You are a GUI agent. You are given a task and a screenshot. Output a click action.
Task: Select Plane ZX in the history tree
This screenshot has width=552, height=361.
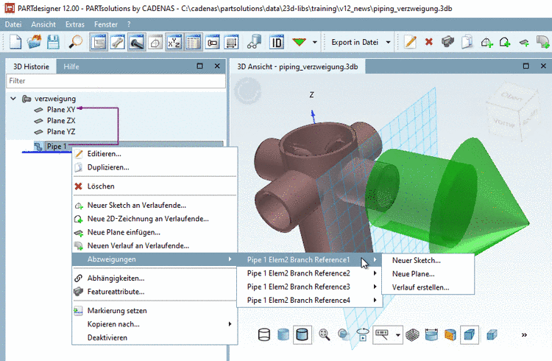tap(61, 121)
